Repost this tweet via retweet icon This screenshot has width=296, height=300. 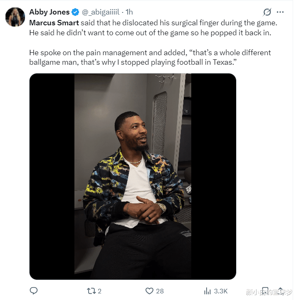pos(90,291)
